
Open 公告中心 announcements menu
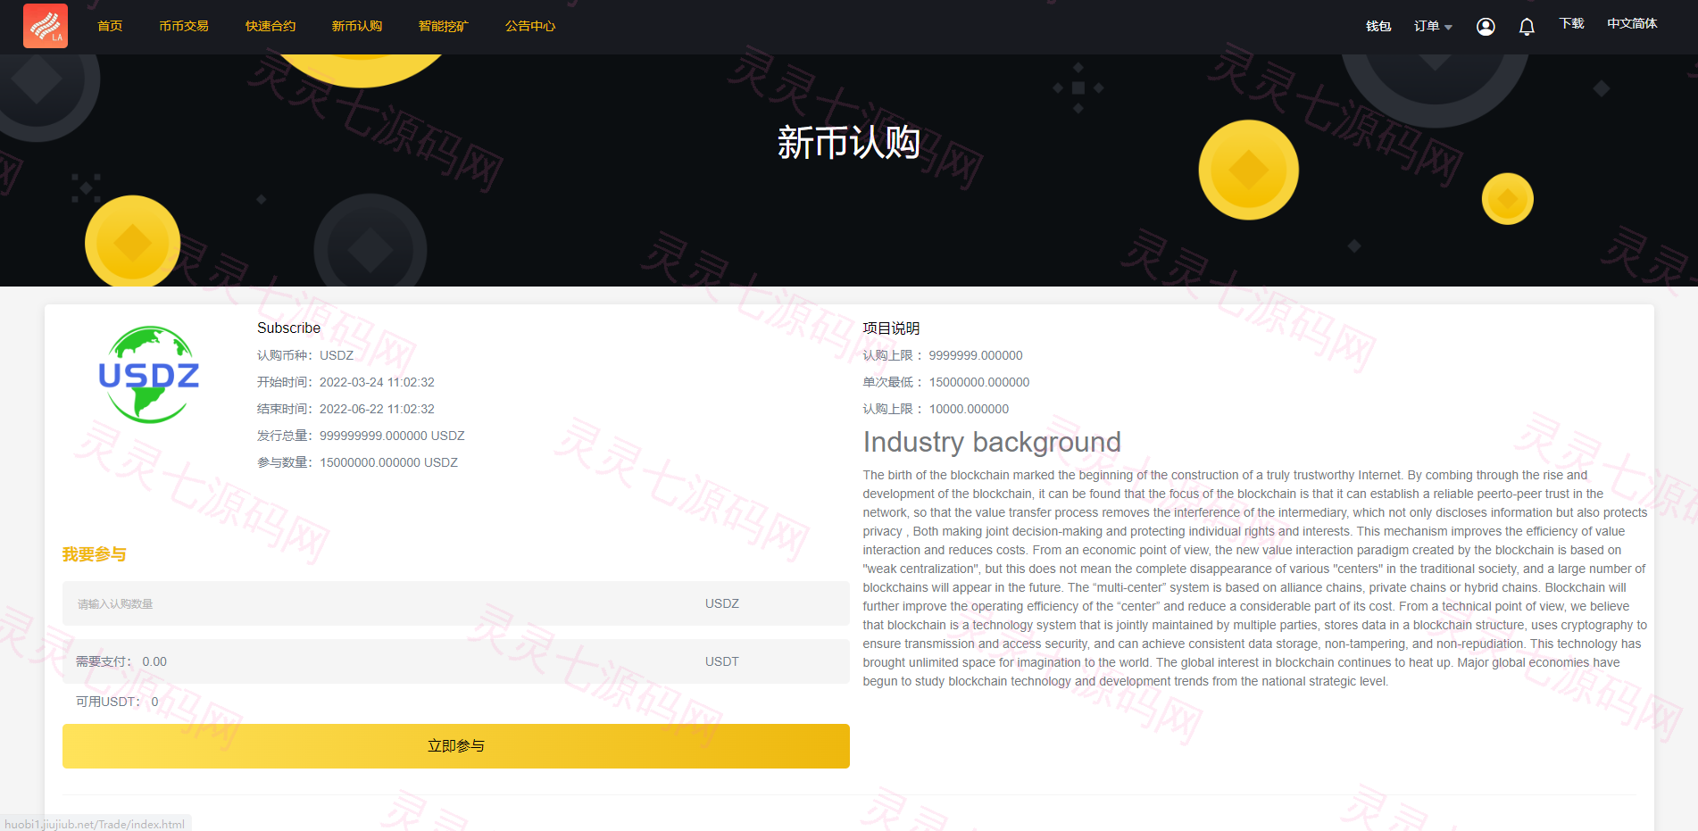(530, 26)
